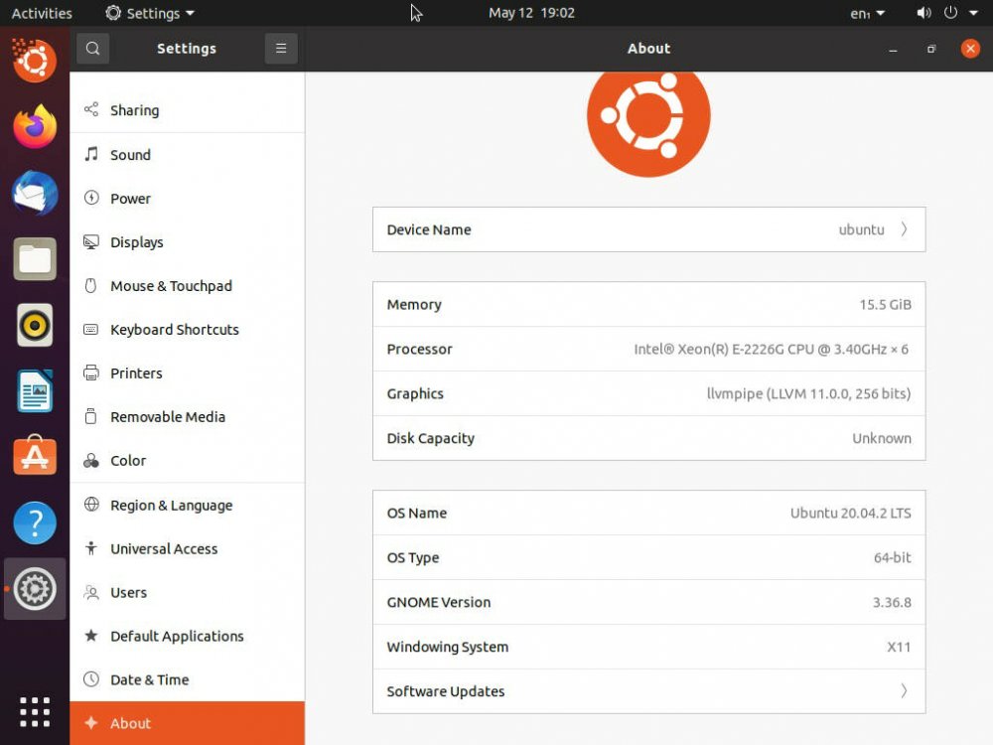Select Sharing in the sidebar
This screenshot has width=993, height=745.
tap(188, 109)
